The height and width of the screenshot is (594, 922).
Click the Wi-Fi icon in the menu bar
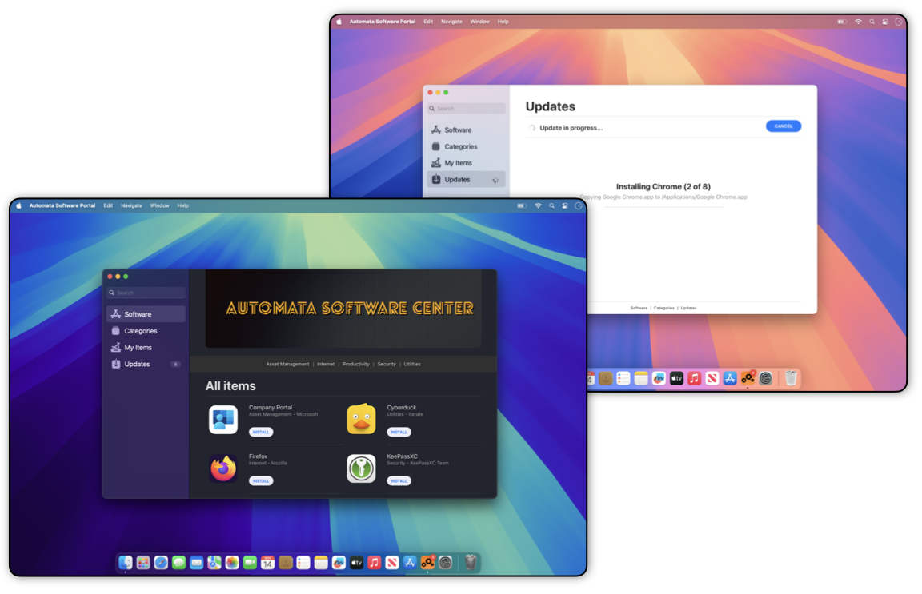538,205
